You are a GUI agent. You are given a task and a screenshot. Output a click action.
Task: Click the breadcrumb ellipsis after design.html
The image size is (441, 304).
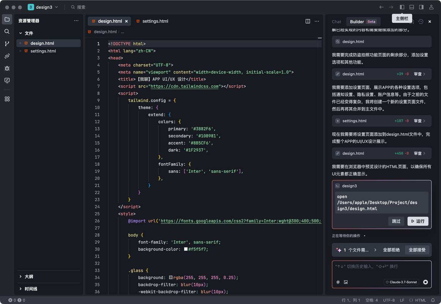pos(123,32)
